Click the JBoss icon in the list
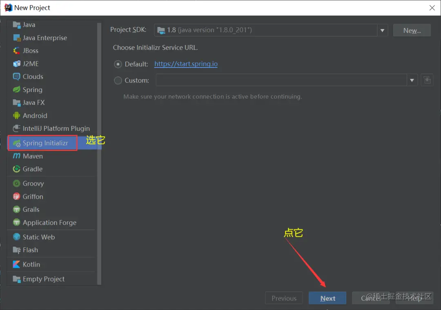Screen dimensions: 441x310 (x=17, y=51)
